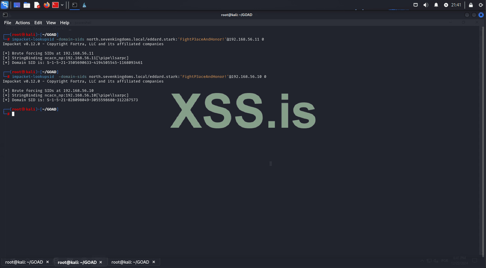The image size is (486, 268).
Task: Minimize the terminal window
Action: (x=467, y=15)
